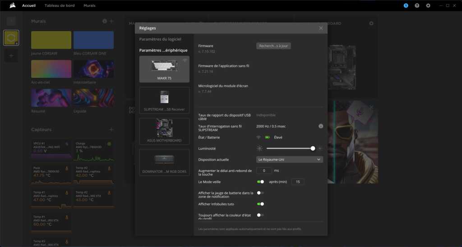Click the temperature icon on the Pack sensor
The height and width of the screenshot is (247, 462).
(x=67, y=168)
